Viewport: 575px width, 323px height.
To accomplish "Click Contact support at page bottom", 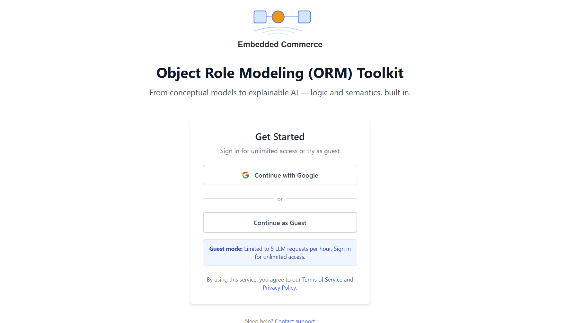I will coord(295,320).
